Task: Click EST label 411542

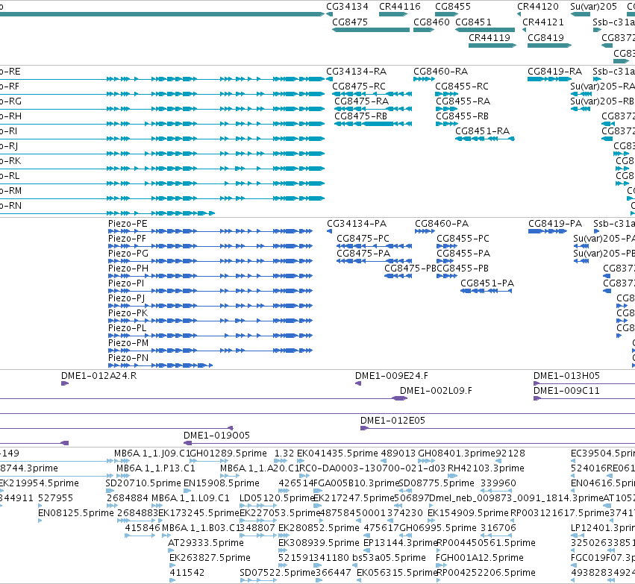Action: [187, 573]
